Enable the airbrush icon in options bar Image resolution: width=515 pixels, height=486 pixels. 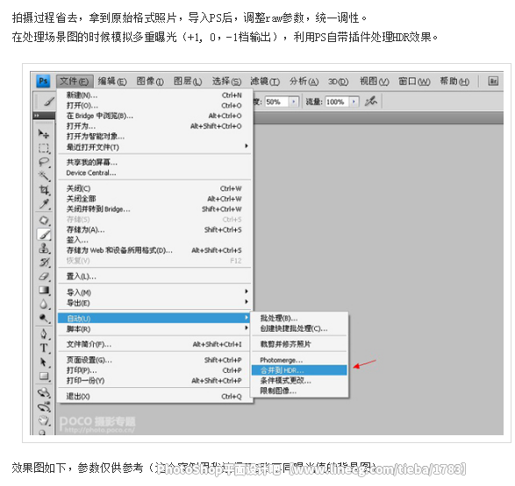371,102
